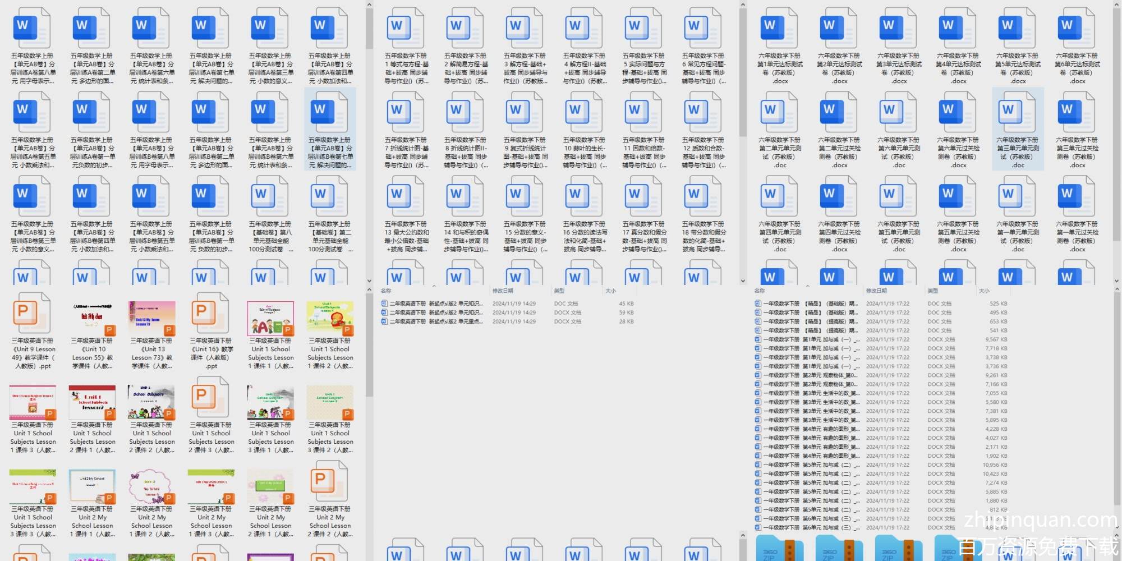Image resolution: width=1122 pixels, height=561 pixels.
Task: Open 六年级数学下册 第6单元达标测试卷 docx
Action: click(1077, 31)
